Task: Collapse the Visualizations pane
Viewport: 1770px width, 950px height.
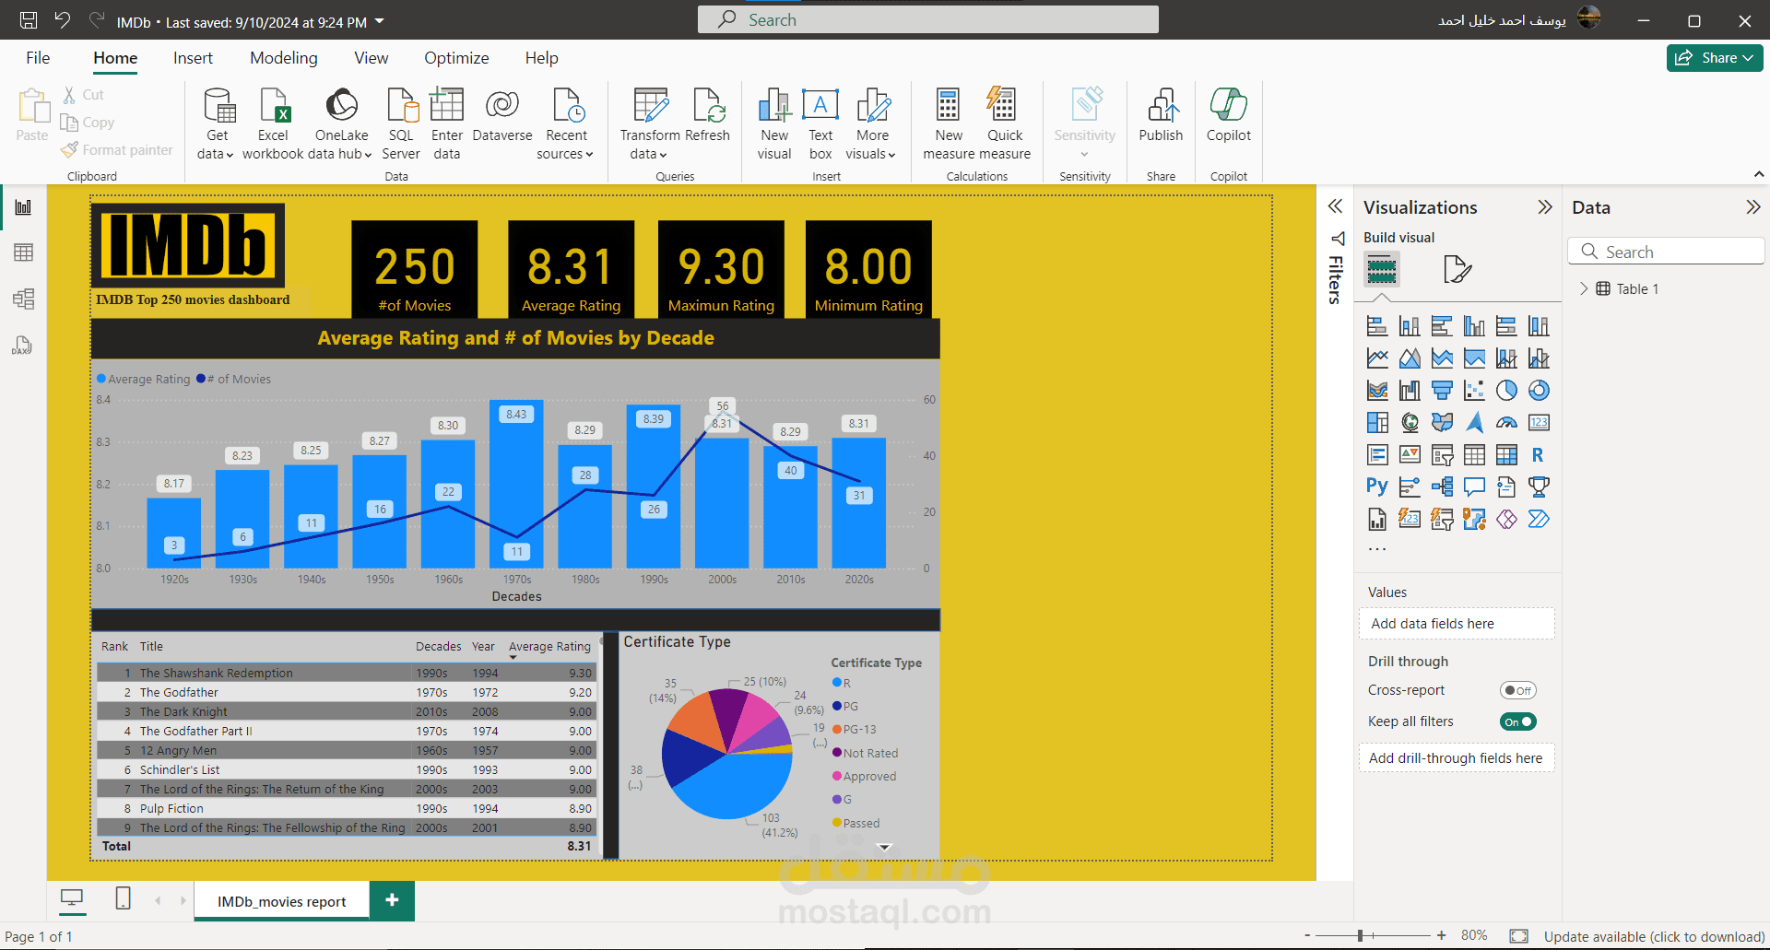Action: 1545,207
